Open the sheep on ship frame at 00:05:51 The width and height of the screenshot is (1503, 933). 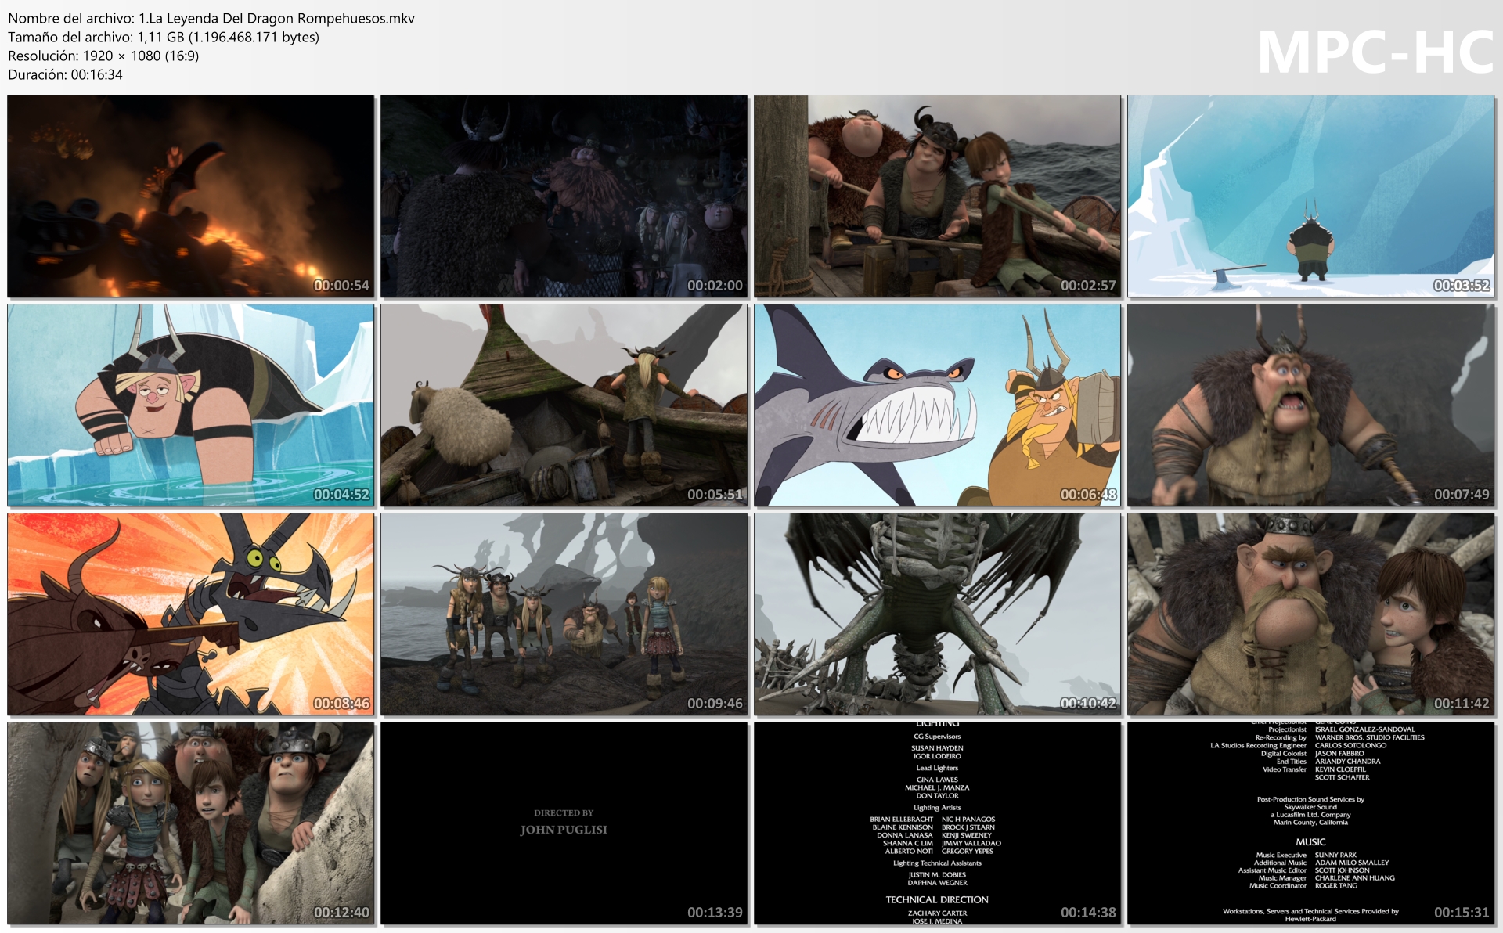coord(564,405)
